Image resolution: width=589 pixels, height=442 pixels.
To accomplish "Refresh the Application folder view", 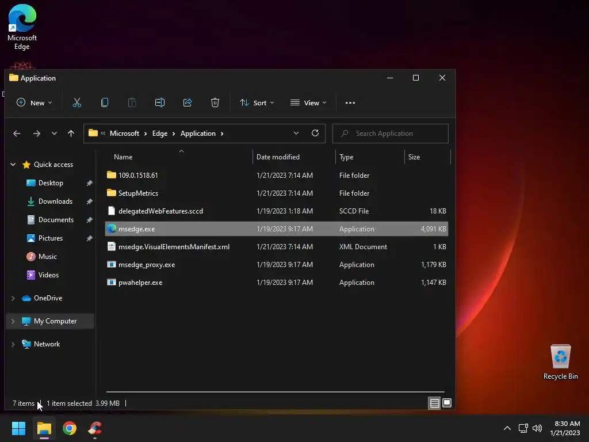I will click(x=315, y=133).
